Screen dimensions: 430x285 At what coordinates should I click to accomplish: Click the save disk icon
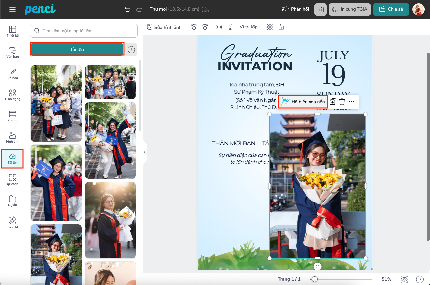point(320,9)
